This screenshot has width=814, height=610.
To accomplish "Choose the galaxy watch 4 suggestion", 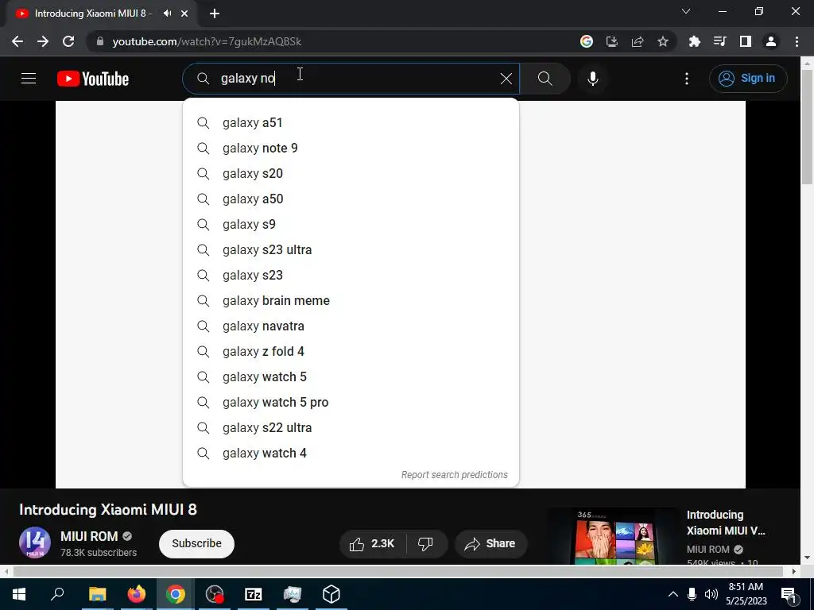I will click(x=351, y=454).
